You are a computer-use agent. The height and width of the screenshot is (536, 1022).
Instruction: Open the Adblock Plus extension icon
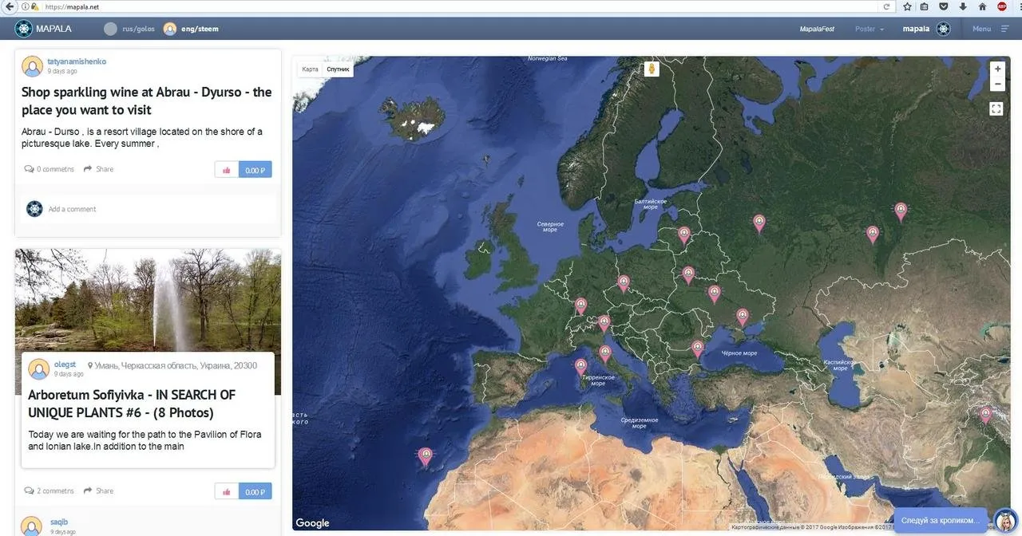pos(1002,6)
